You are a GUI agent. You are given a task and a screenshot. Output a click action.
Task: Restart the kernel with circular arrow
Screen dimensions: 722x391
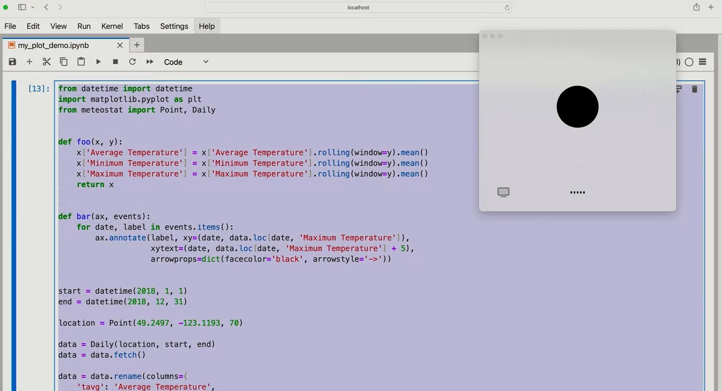tap(132, 62)
